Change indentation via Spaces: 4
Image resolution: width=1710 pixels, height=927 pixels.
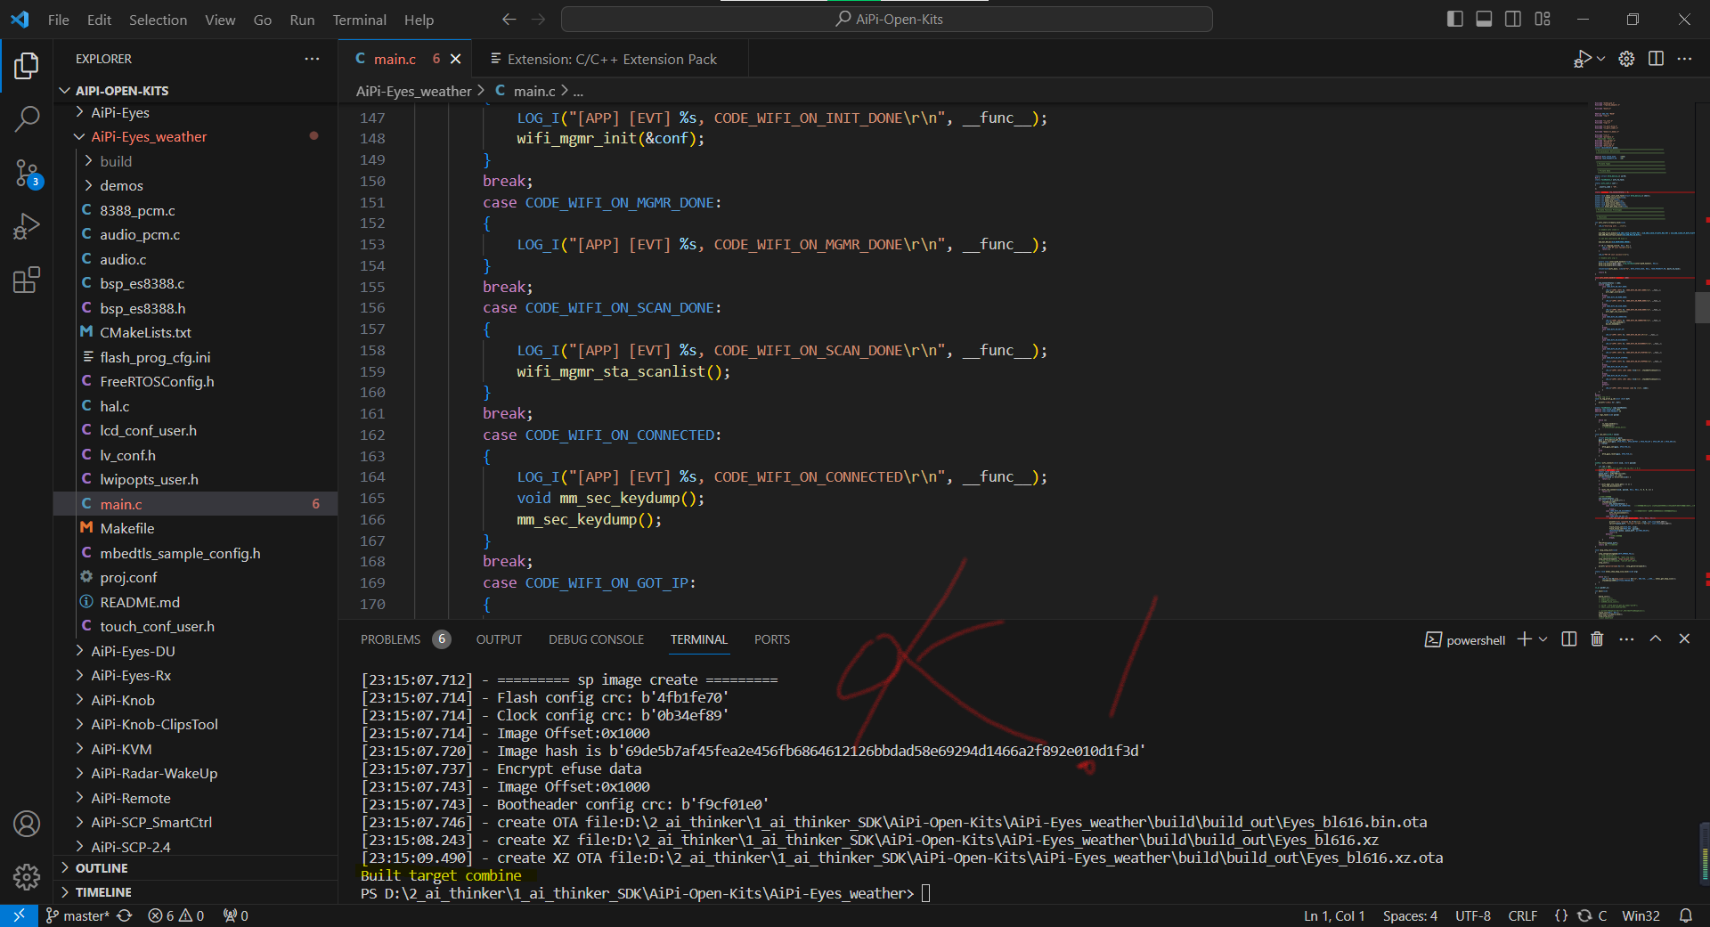[x=1410, y=915]
